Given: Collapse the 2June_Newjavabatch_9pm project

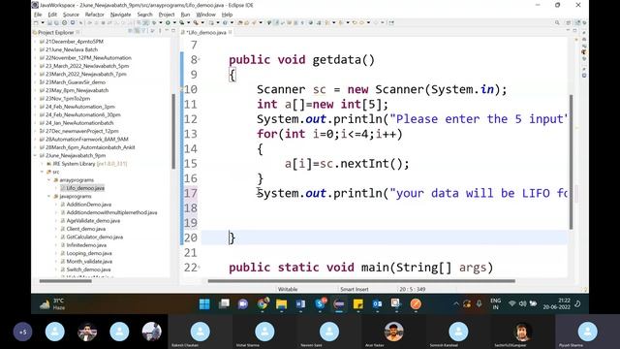Looking at the screenshot, I should point(36,155).
